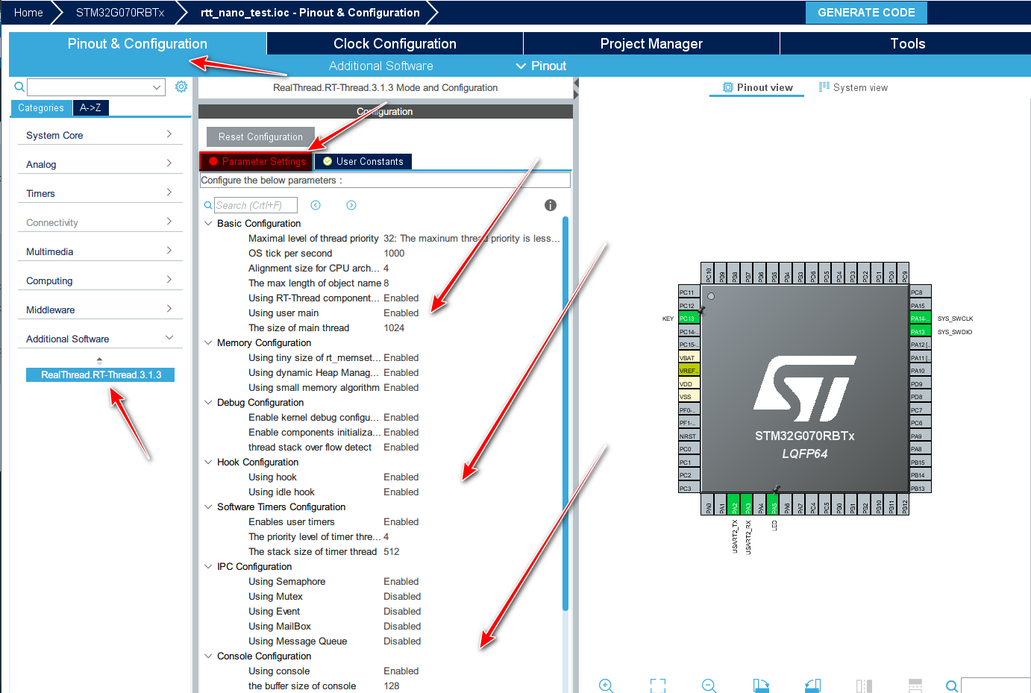Open the settings gear above the Categories panel
Screen dimensions: 1031x693
click(181, 86)
